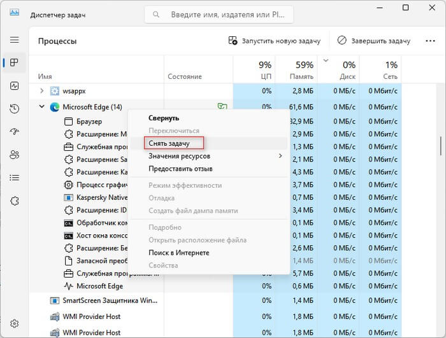Open the Startup apps icon in sidebar
This screenshot has height=338, width=446.
click(14, 131)
